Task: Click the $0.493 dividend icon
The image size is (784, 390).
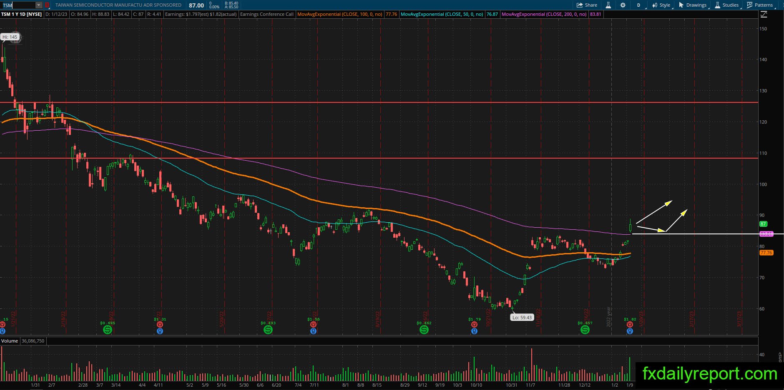Action: (268, 330)
